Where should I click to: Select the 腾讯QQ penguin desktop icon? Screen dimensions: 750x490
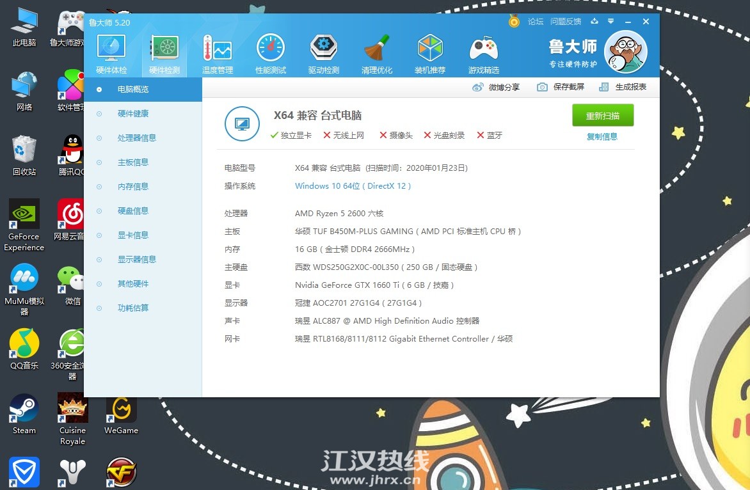(x=71, y=156)
